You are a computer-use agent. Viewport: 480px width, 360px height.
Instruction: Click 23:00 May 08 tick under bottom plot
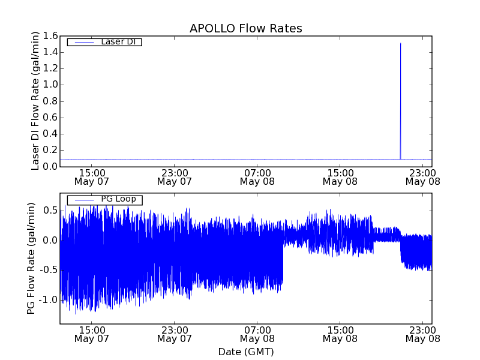coord(422,334)
